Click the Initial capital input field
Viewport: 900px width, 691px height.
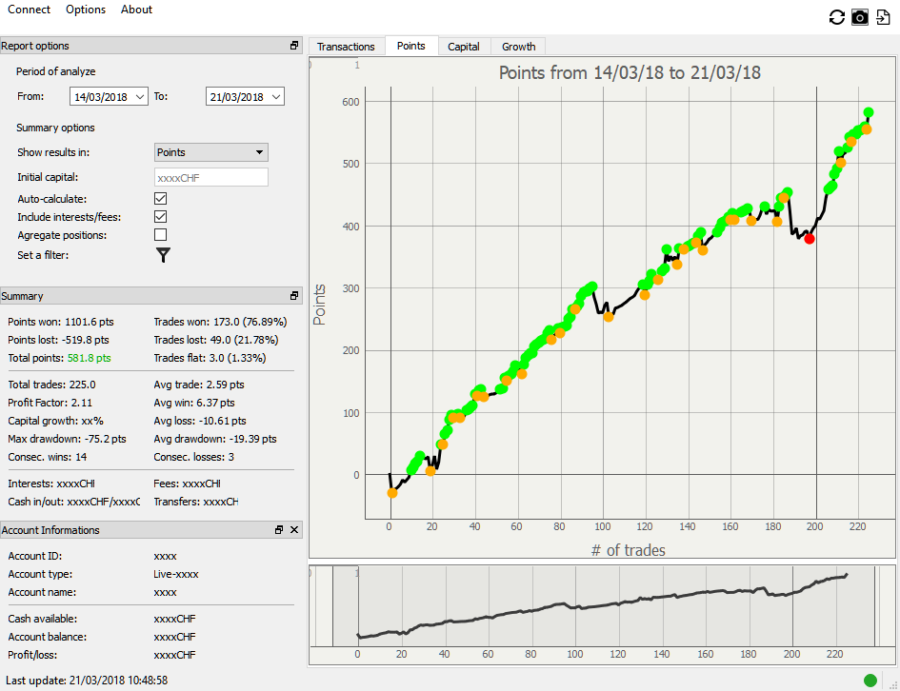click(x=210, y=177)
